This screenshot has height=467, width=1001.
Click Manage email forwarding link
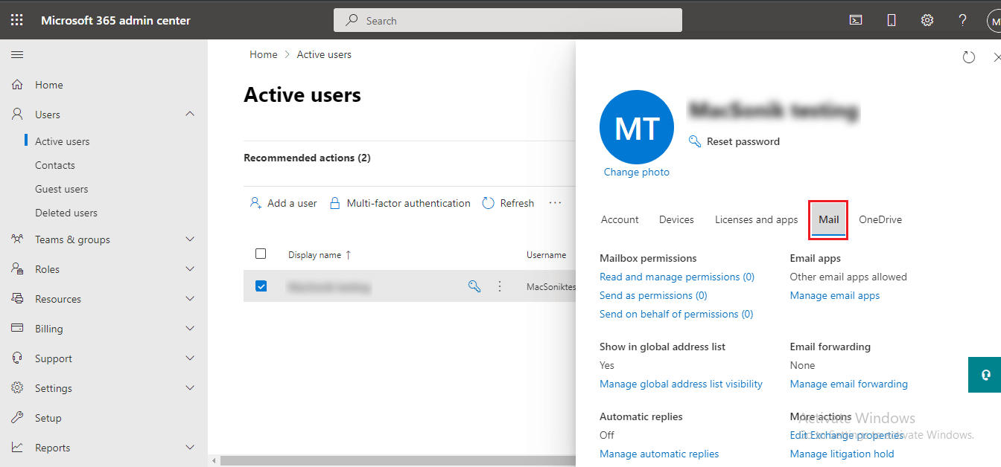tap(848, 384)
